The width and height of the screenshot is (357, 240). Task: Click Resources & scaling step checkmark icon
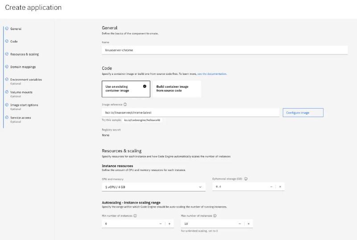(7, 54)
